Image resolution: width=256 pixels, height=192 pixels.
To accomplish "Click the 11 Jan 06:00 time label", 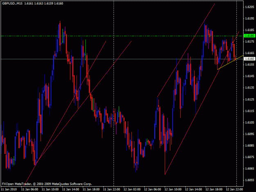I will [30, 190].
